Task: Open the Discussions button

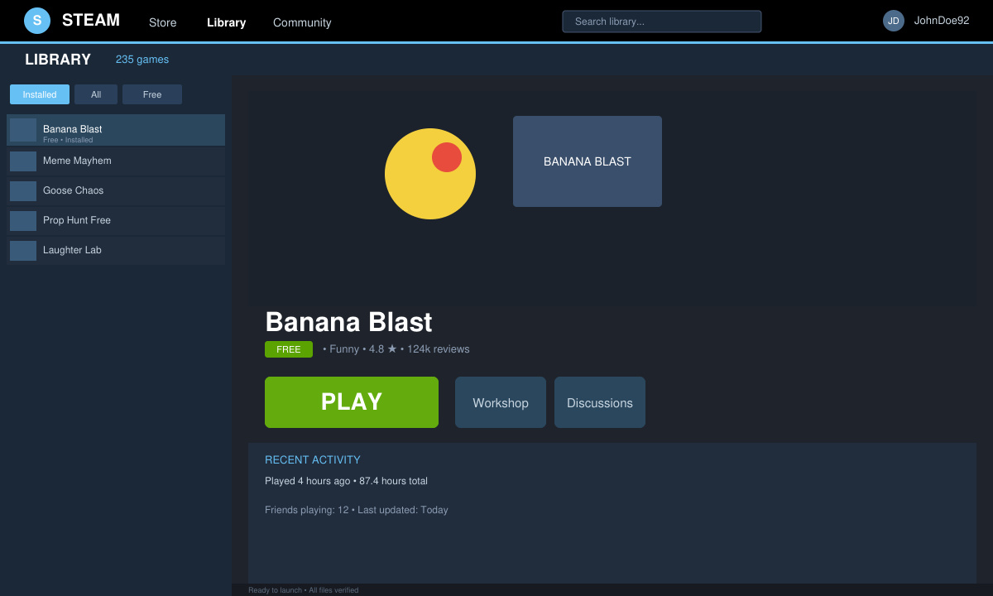Action: tap(600, 402)
